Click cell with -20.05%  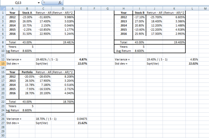click(27, 76)
